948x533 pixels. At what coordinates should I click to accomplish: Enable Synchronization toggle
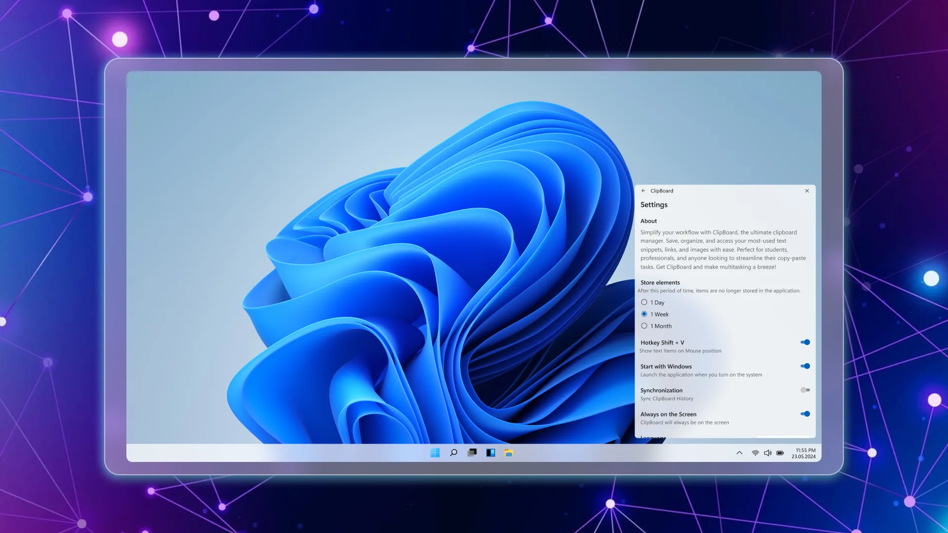tap(805, 390)
